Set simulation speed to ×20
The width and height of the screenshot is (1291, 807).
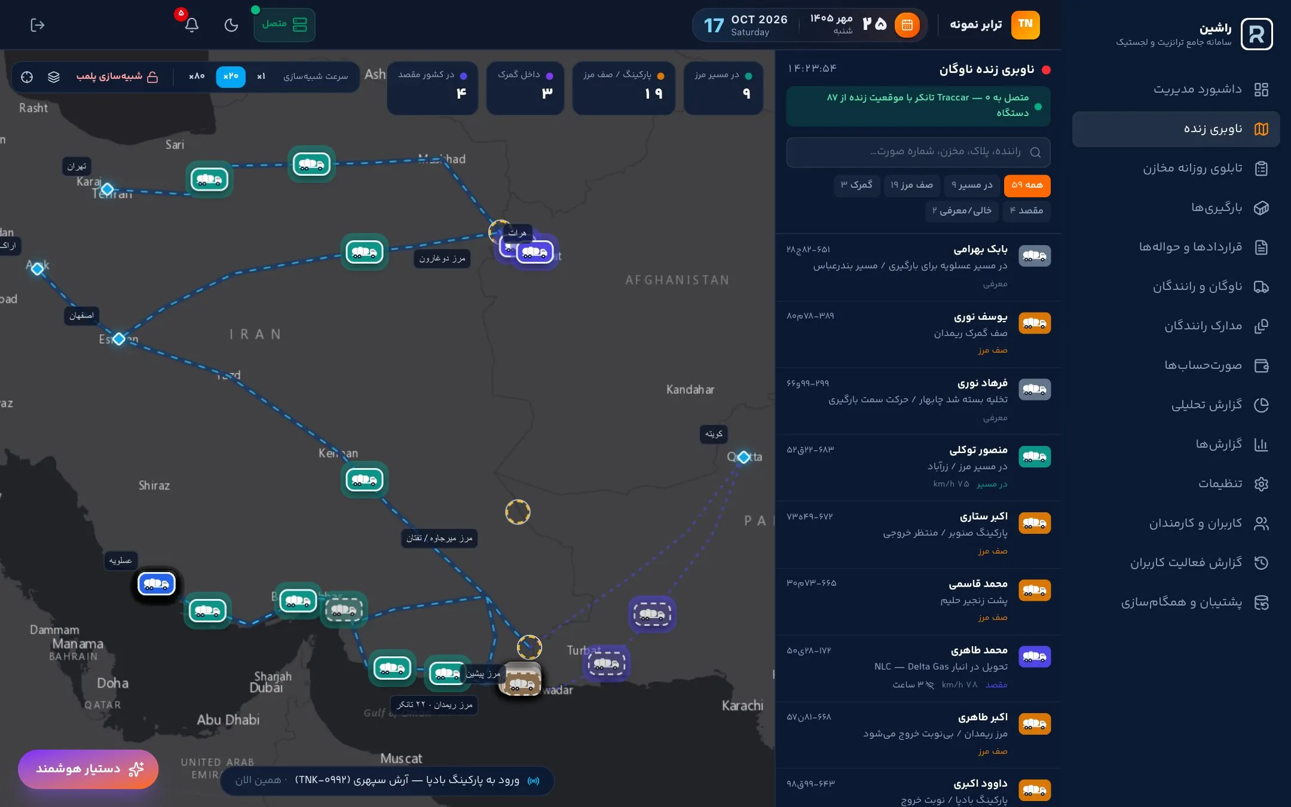231,77
